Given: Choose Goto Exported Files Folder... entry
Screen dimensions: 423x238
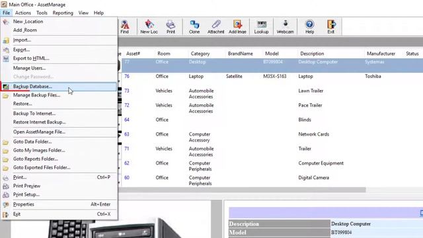Looking at the screenshot, I should click(x=59, y=167).
